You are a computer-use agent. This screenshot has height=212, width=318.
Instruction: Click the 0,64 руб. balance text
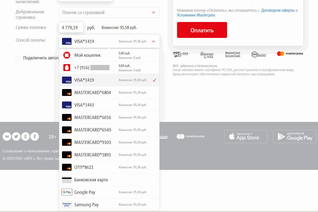click(x=125, y=65)
